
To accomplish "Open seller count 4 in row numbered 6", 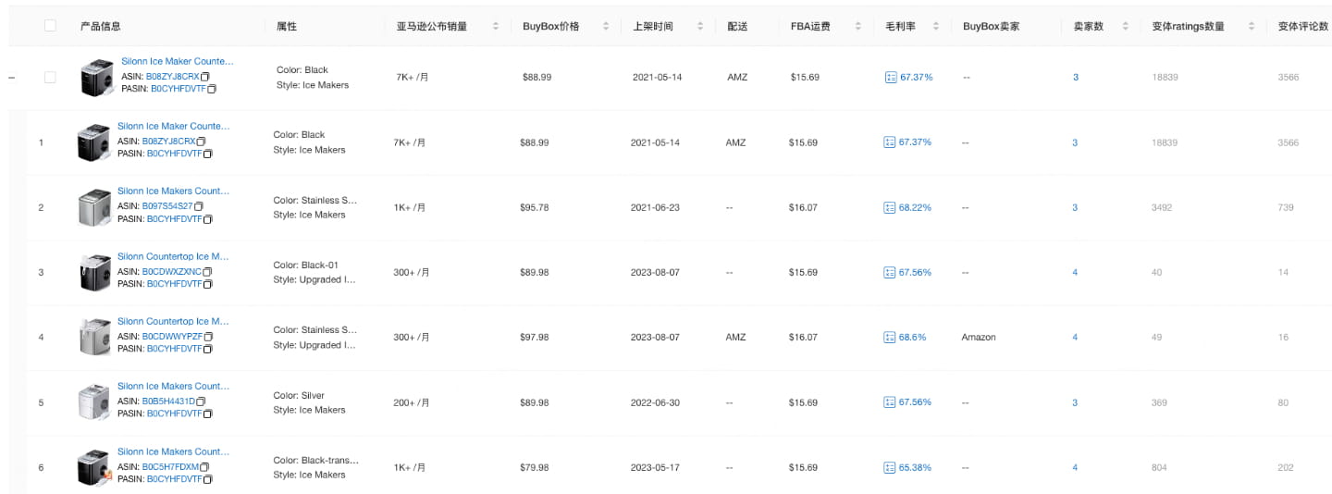I will [1075, 468].
